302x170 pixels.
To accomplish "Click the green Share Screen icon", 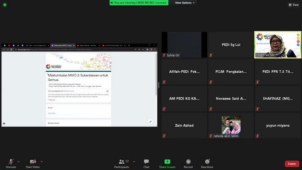I will 167,161.
